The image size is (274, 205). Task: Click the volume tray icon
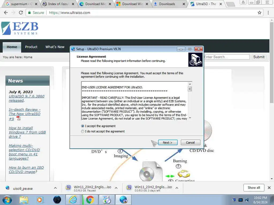(247, 200)
